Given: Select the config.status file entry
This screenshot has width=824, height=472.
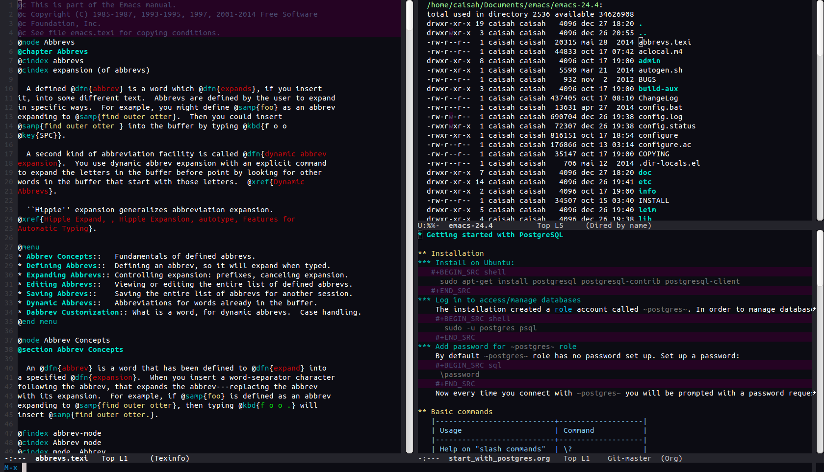Looking at the screenshot, I should (x=667, y=126).
